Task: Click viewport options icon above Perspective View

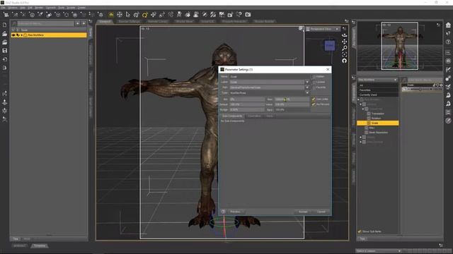Action: [x=344, y=29]
